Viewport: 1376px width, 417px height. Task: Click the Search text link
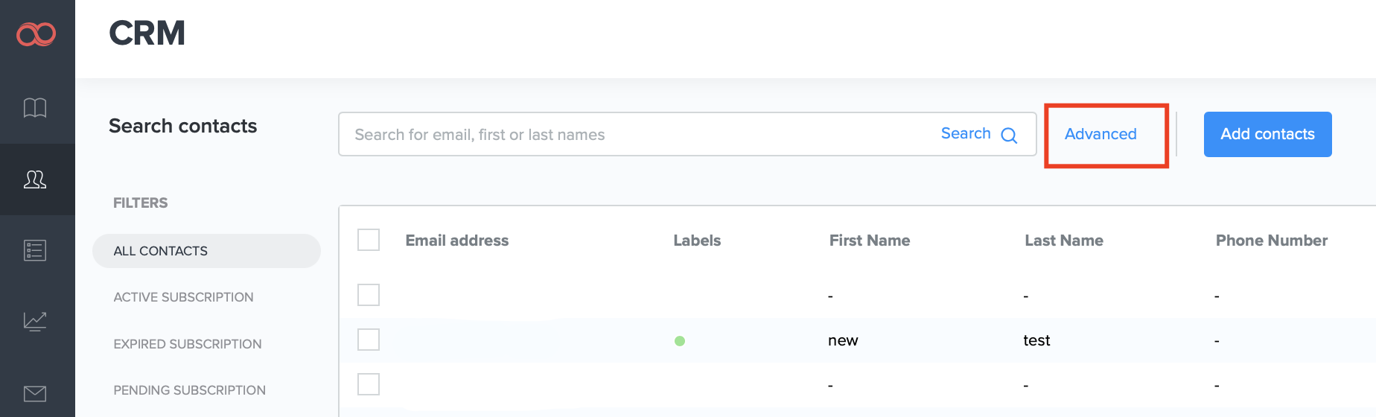point(966,133)
